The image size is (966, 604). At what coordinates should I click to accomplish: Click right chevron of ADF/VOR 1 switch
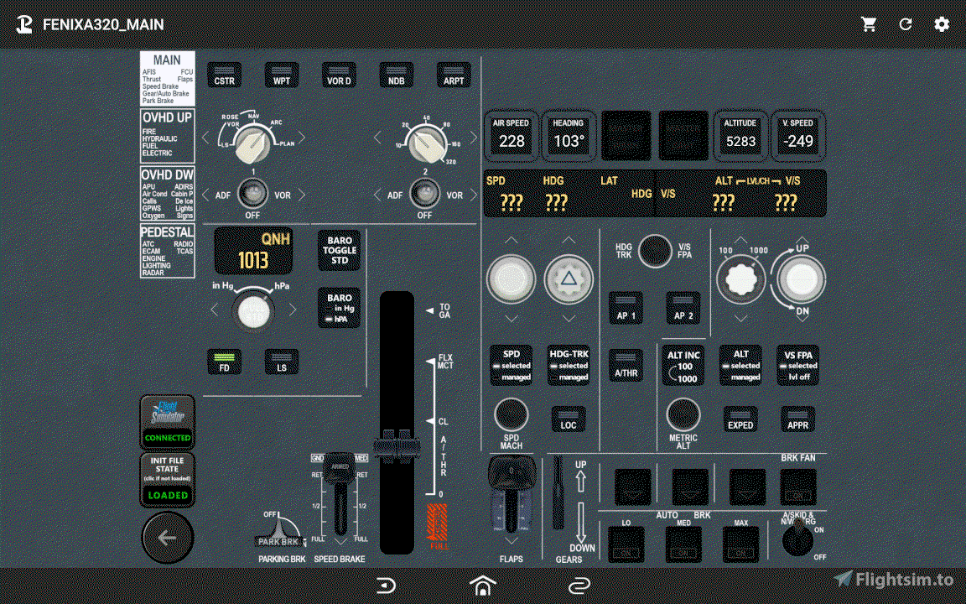click(x=301, y=195)
